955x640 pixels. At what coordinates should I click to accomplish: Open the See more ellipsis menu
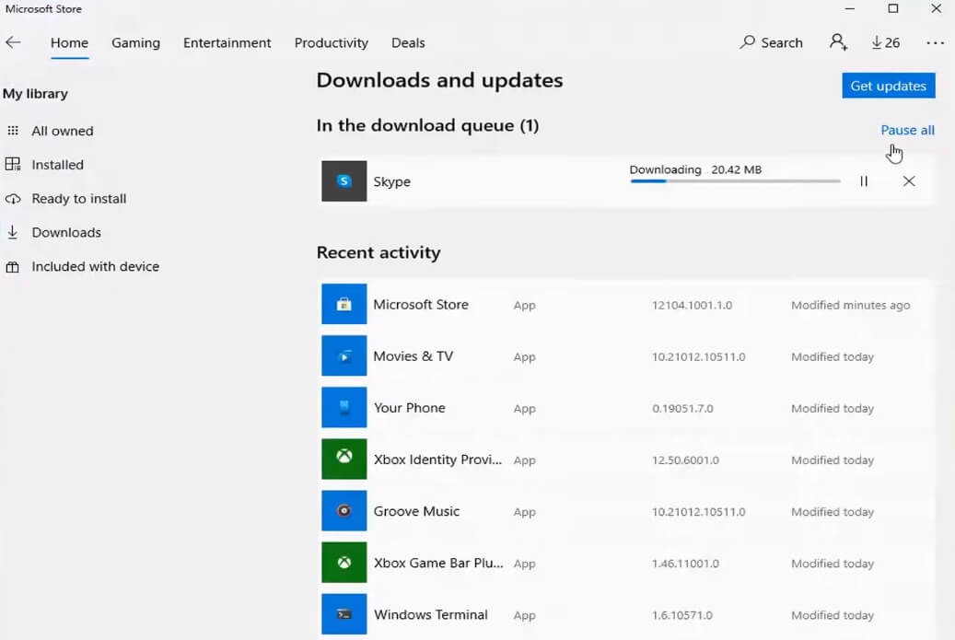[x=935, y=42]
